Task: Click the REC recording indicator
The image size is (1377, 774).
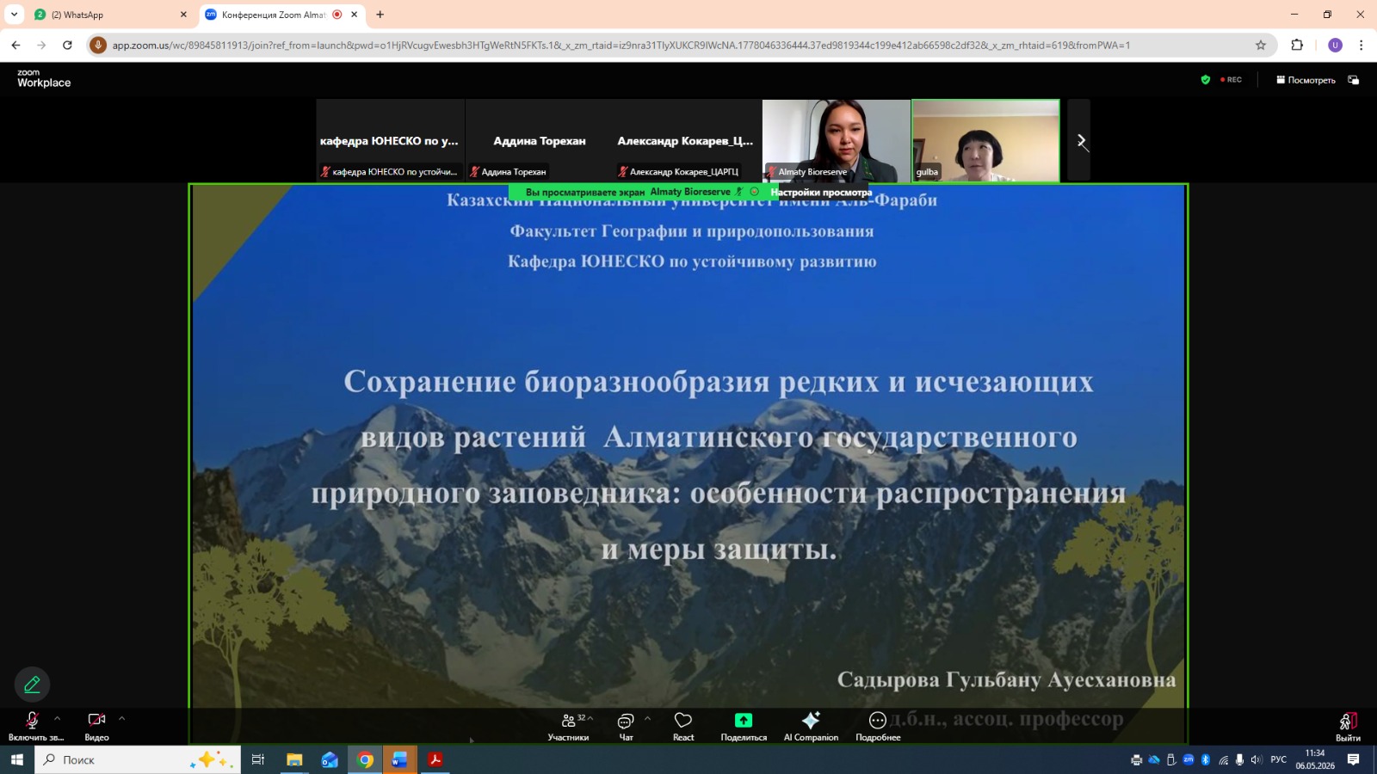Action: tap(1231, 80)
